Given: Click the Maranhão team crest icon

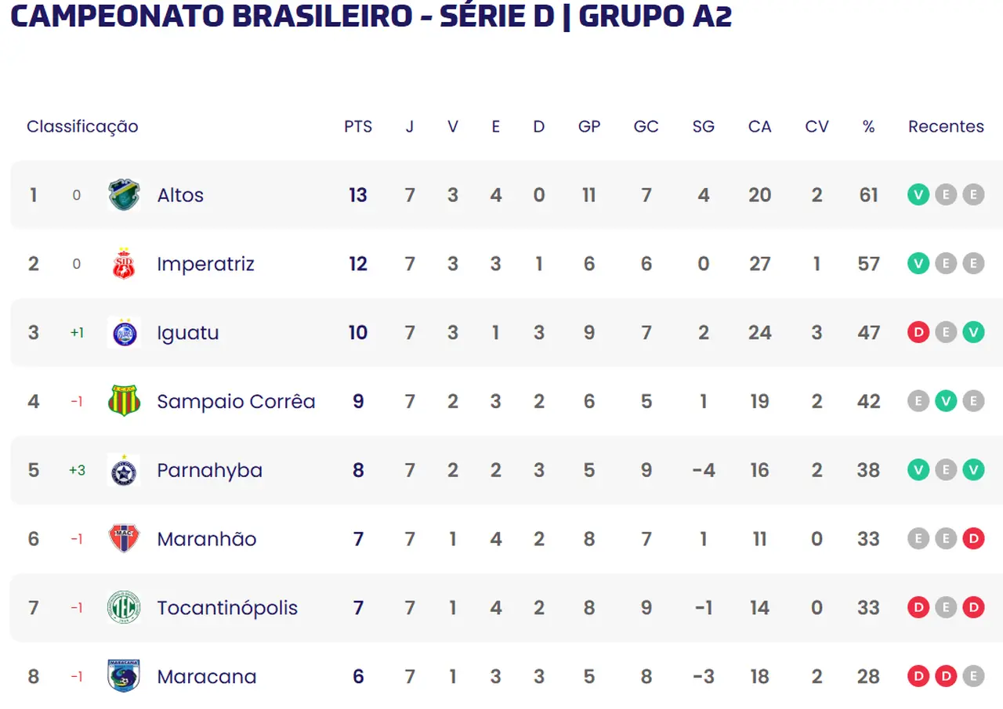Looking at the screenshot, I should point(124,539).
